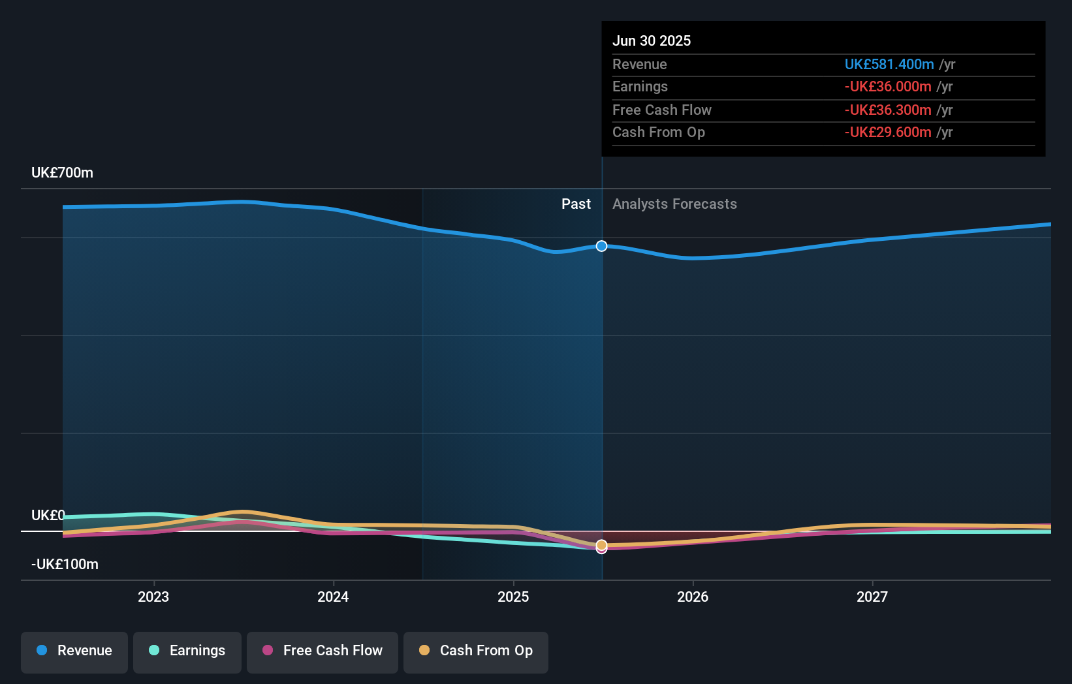Open the Analysts Forecasts section
This screenshot has height=684, width=1072.
[674, 204]
